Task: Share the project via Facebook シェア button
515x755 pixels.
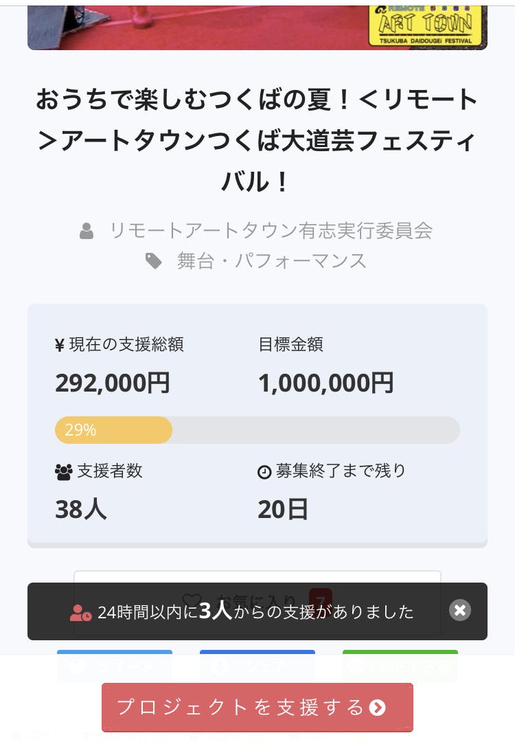Action: tap(257, 667)
